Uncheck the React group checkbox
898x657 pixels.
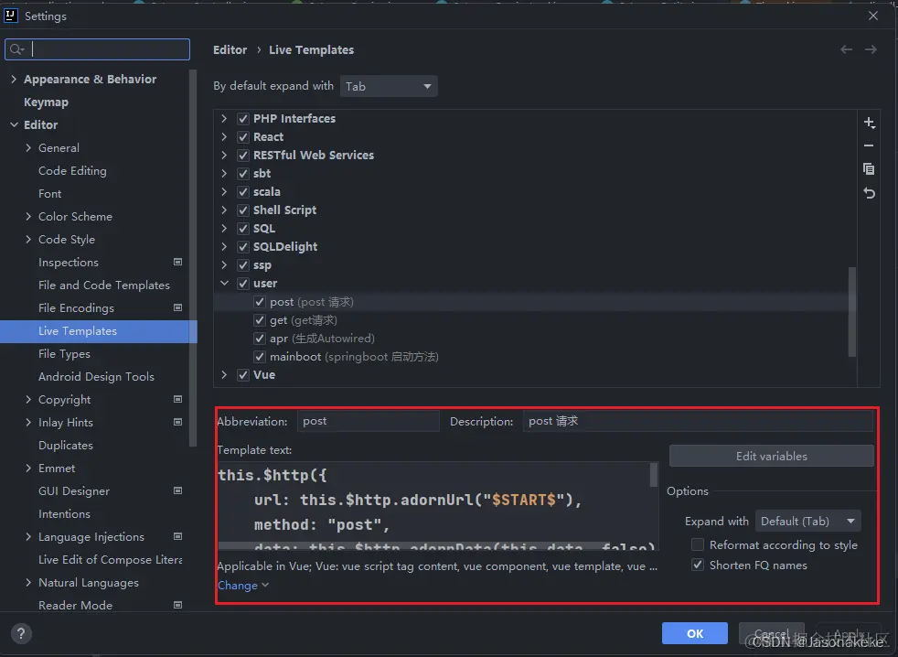(x=243, y=137)
